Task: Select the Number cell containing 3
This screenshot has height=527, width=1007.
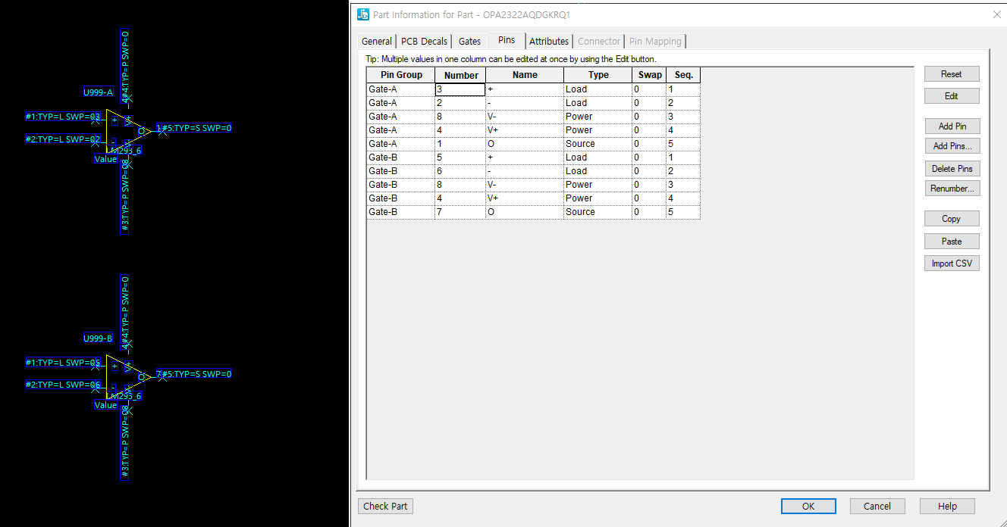Action: point(460,89)
